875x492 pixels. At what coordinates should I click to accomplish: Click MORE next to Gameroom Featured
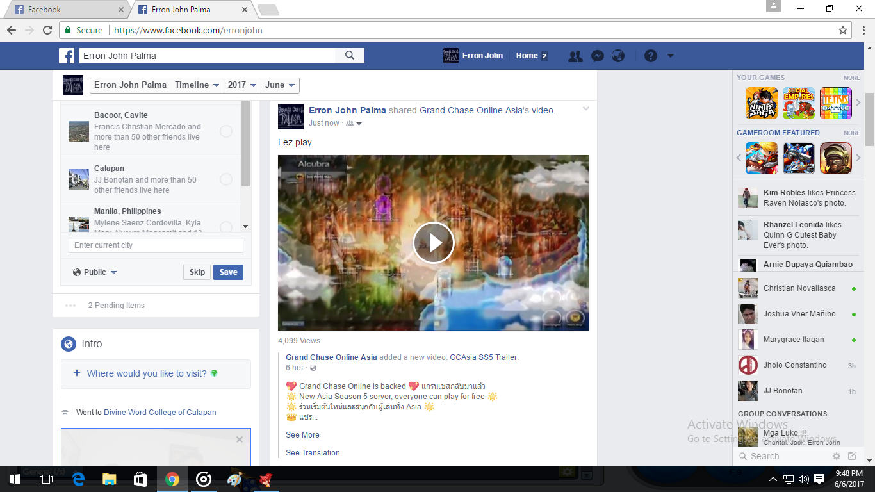click(x=851, y=133)
